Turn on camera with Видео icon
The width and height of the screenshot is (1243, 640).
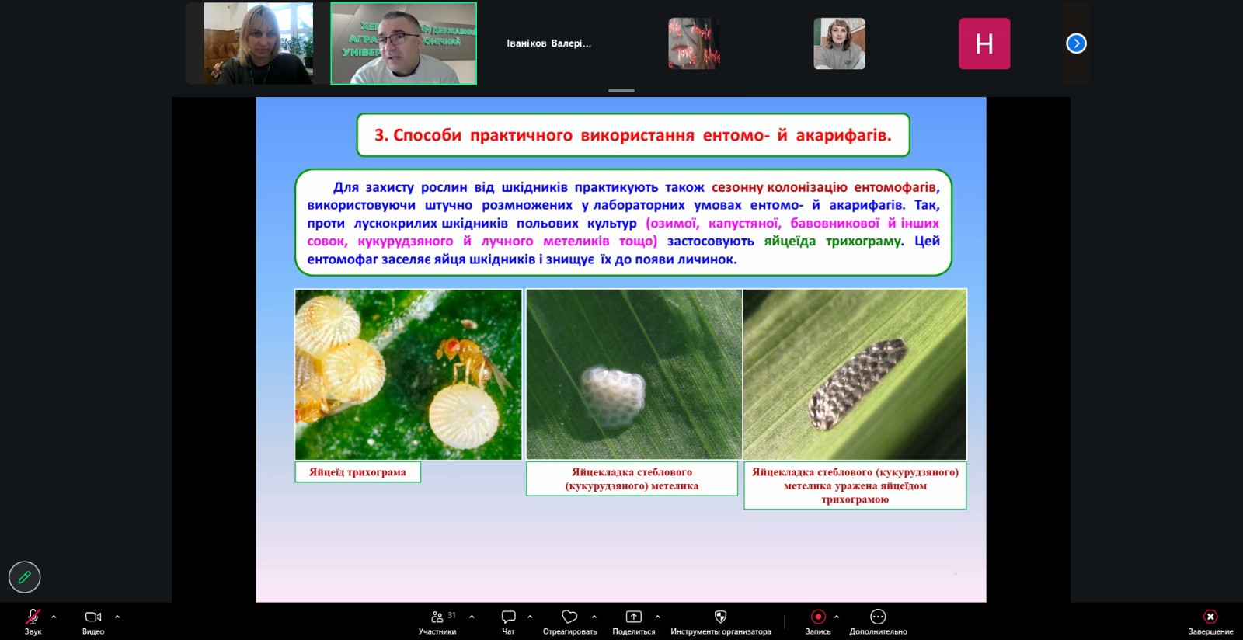[x=93, y=617]
